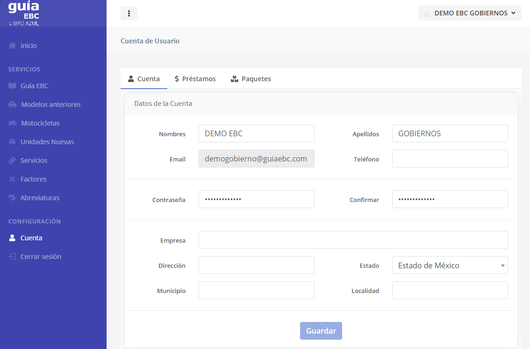Toggle sidebar with three-dot menu button
The image size is (530, 349).
coord(129,14)
